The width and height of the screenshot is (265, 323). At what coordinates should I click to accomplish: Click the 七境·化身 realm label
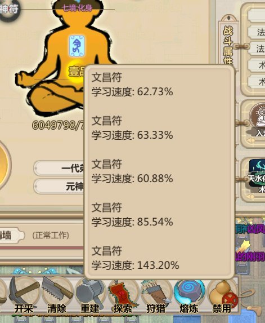point(77,8)
